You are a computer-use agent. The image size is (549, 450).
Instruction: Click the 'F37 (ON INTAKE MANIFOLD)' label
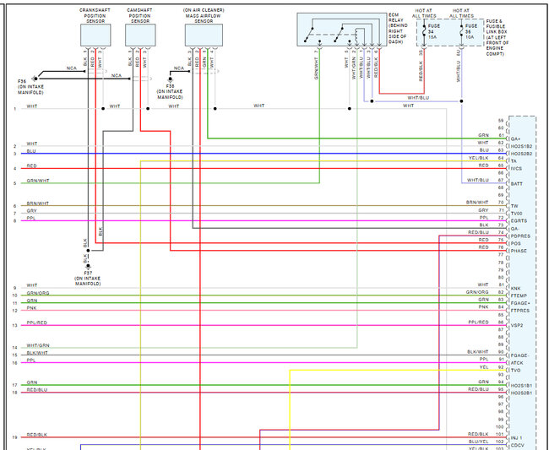pyautogui.click(x=88, y=278)
